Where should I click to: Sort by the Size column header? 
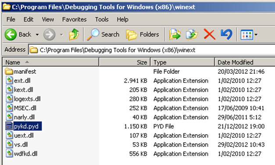(125, 62)
